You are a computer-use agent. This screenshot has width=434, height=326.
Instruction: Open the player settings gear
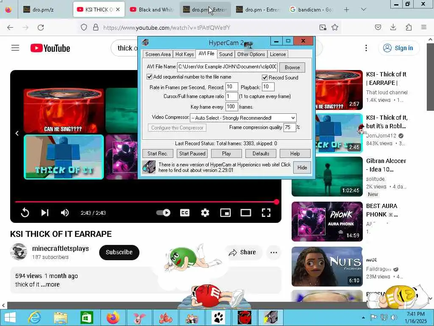[205, 213]
